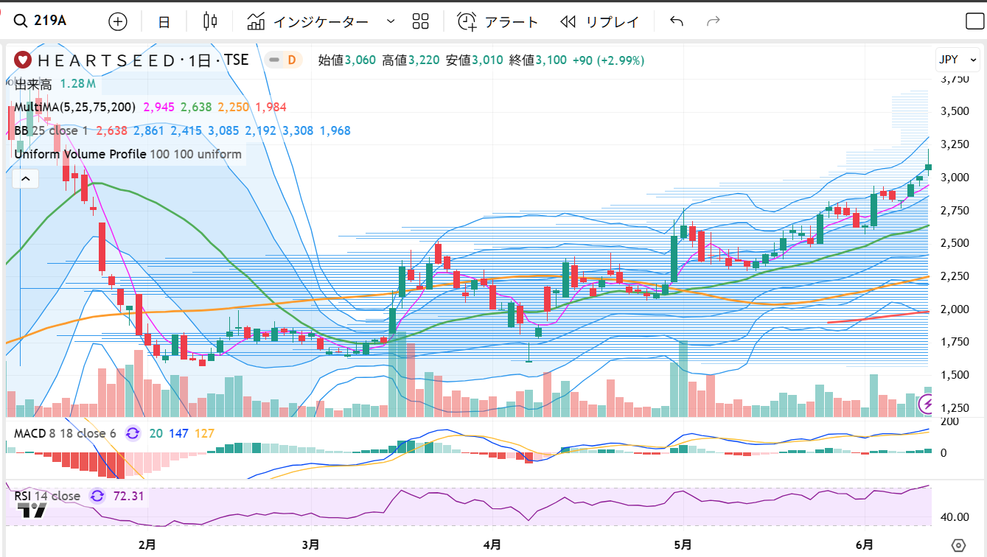
Task: Click the 4月 label on time axis
Action: pos(492,545)
